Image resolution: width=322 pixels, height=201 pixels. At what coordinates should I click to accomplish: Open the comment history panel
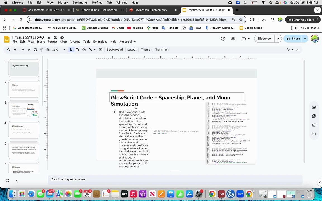pos(233,39)
